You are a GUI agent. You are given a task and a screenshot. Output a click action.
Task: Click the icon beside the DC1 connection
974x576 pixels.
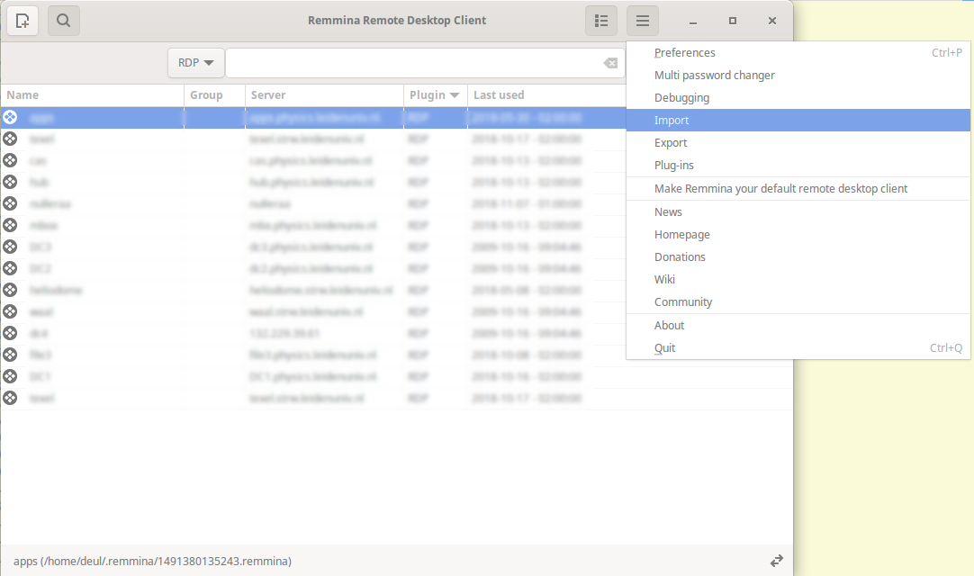tap(10, 376)
